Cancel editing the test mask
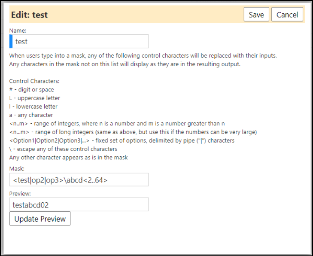This screenshot has width=313, height=256. 287,14
